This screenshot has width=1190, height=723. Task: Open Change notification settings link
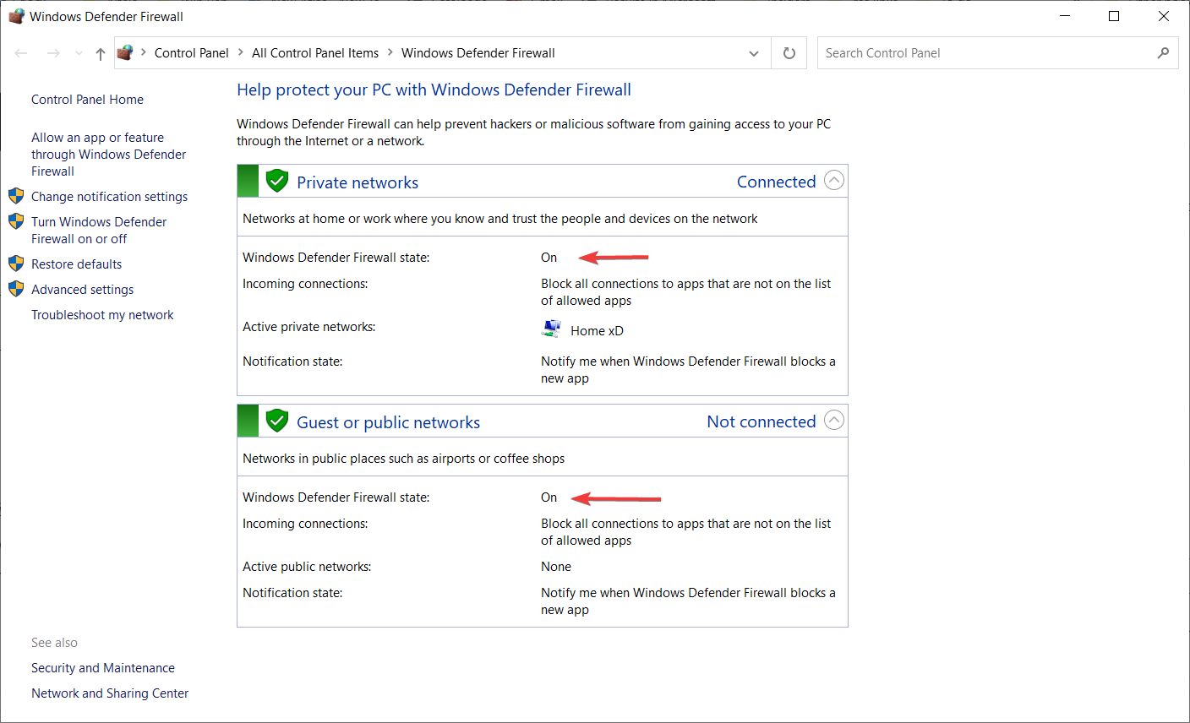(110, 197)
